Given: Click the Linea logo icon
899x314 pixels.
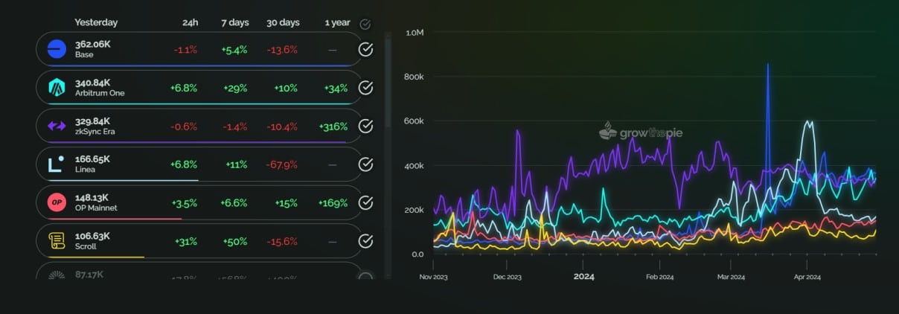Looking at the screenshot, I should 57,164.
